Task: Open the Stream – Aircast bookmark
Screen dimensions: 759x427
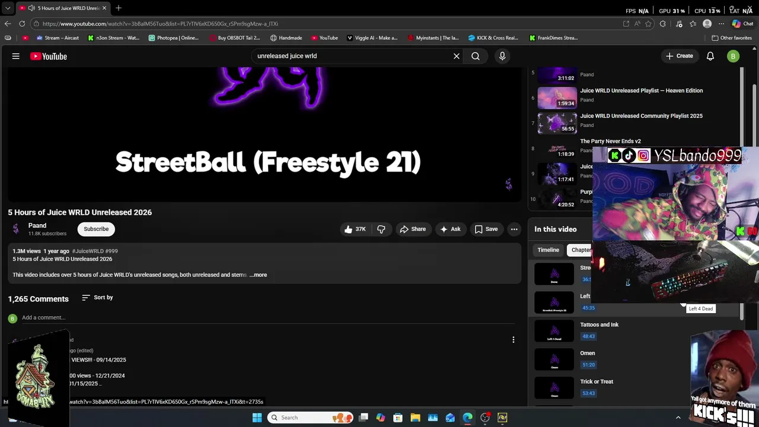Action: 58,38
